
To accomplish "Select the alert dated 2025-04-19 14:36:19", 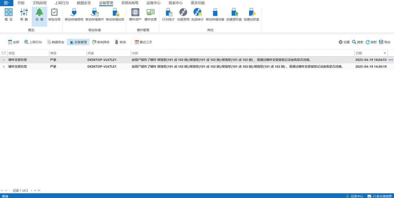I will [197, 67].
